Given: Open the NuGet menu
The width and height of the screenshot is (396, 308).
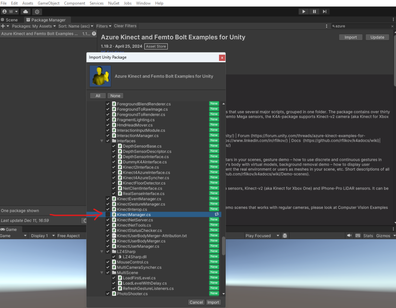Looking at the screenshot, I should (114, 3).
